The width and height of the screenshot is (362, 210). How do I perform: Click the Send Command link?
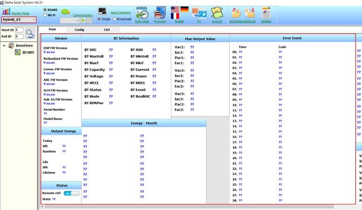point(120,13)
